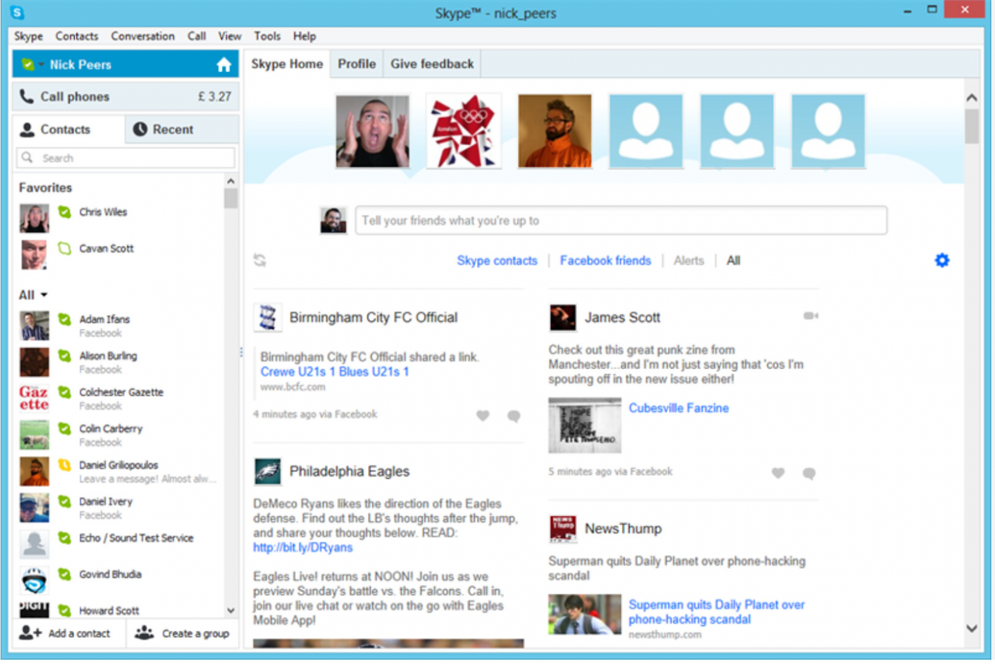Image resolution: width=995 pixels, height=664 pixels.
Task: Click the Birmingham City FC crest icon
Action: coord(267,317)
